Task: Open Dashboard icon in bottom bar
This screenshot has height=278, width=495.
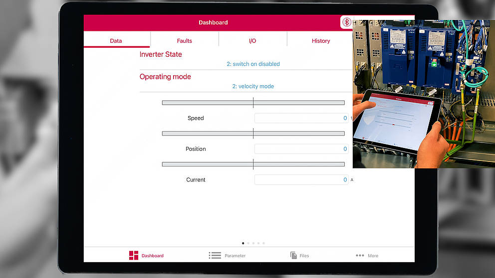Action: (x=134, y=255)
